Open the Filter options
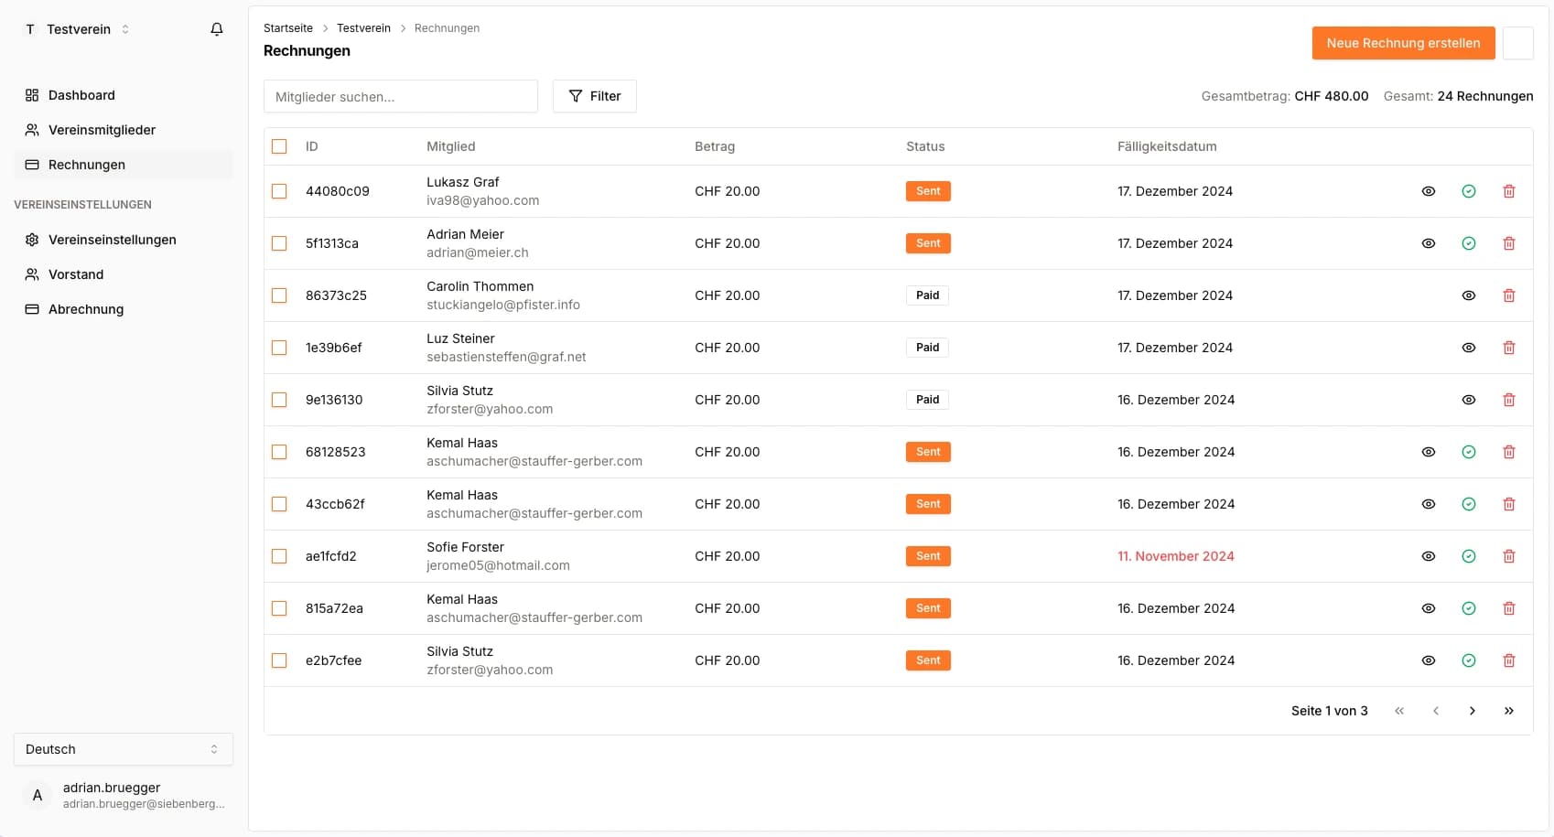The image size is (1554, 837). point(595,96)
